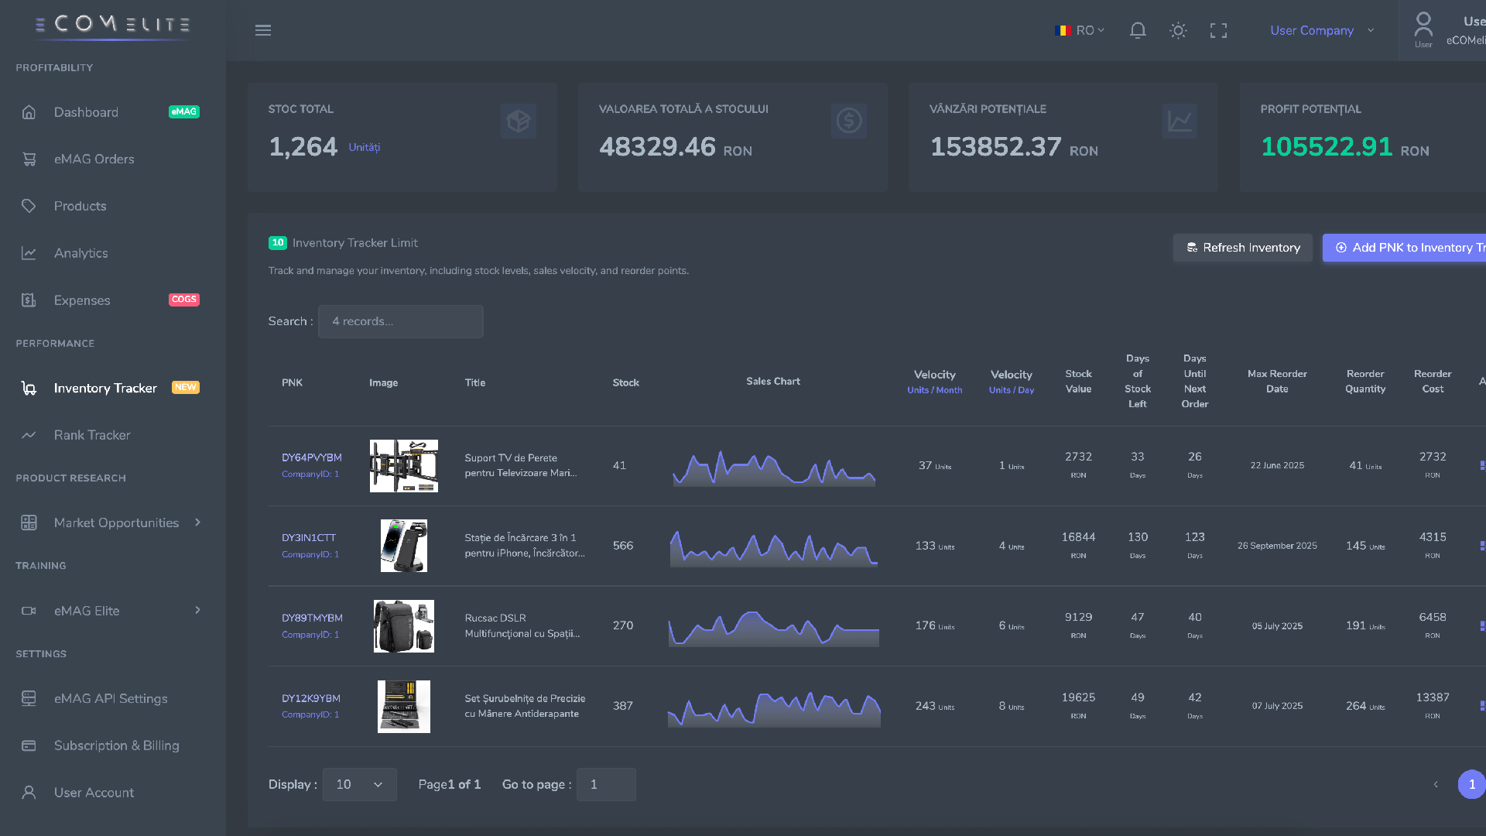Screen dimensions: 1486x836
Task: Click pagination page 1 button
Action: point(1471,784)
